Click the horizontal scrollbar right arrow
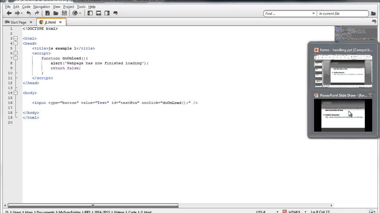Viewport: 380px width, 213px height. click(x=332, y=206)
